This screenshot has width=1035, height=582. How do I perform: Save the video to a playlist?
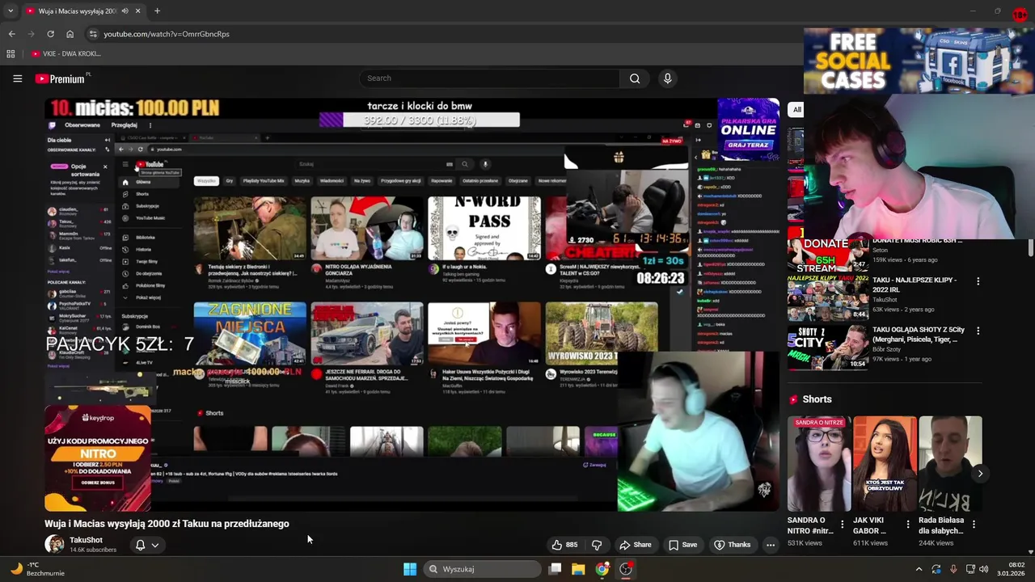682,545
